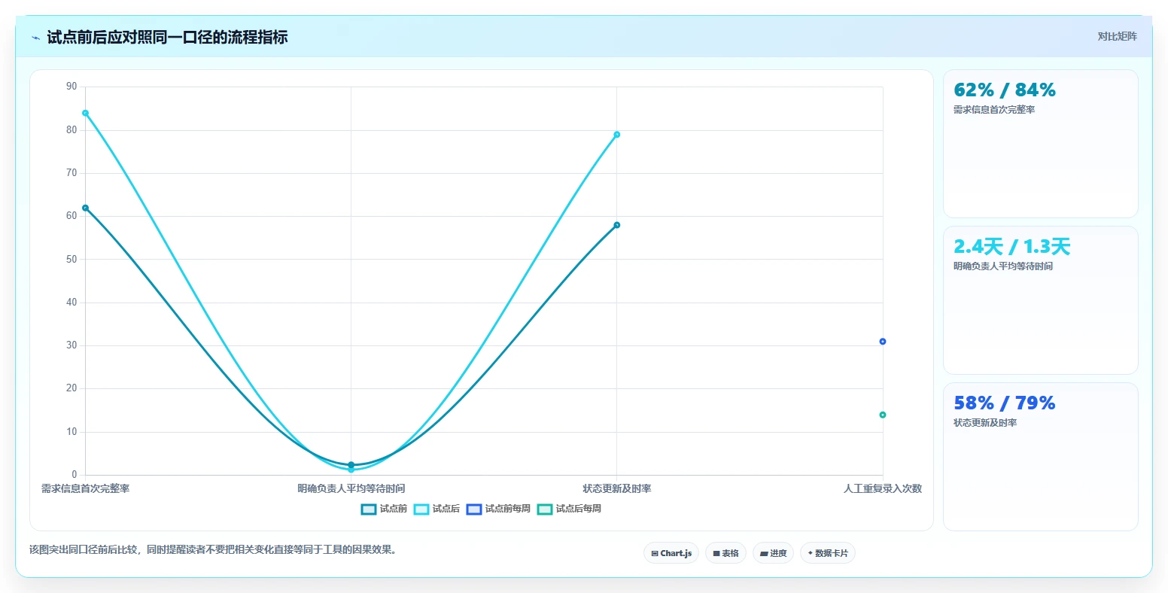Click the chart title 试点前后应对照同一口径的流程指标
The height and width of the screenshot is (593, 1168).
(167, 38)
